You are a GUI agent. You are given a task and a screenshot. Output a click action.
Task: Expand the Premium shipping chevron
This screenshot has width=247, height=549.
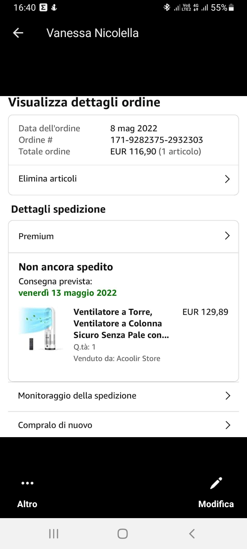(227, 235)
